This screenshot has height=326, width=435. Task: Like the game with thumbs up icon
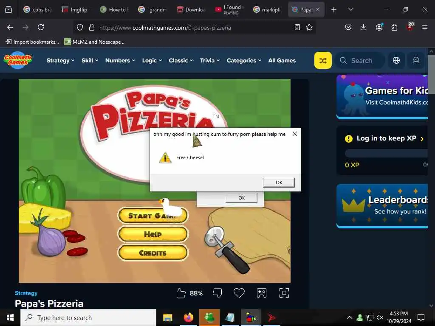pos(181,293)
